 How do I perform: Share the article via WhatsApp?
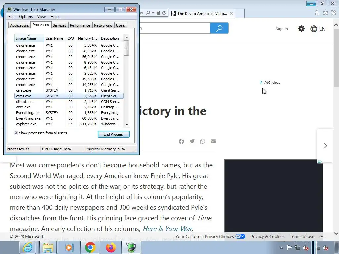(x=202, y=141)
